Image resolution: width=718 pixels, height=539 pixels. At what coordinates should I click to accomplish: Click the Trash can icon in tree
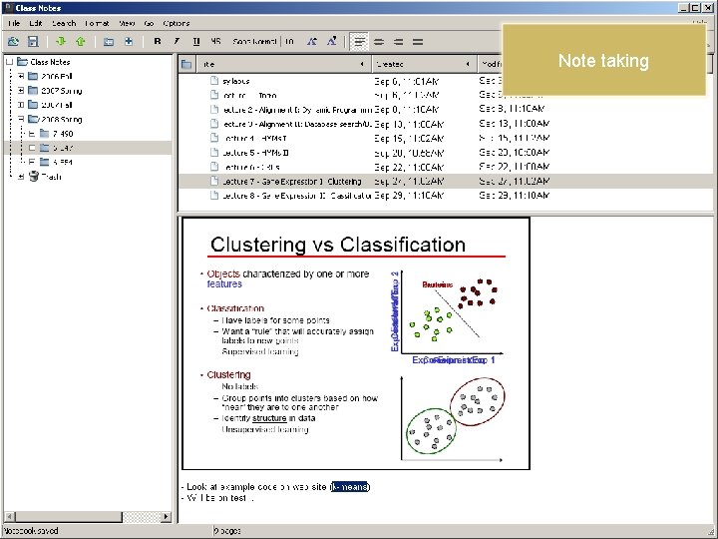click(x=34, y=176)
